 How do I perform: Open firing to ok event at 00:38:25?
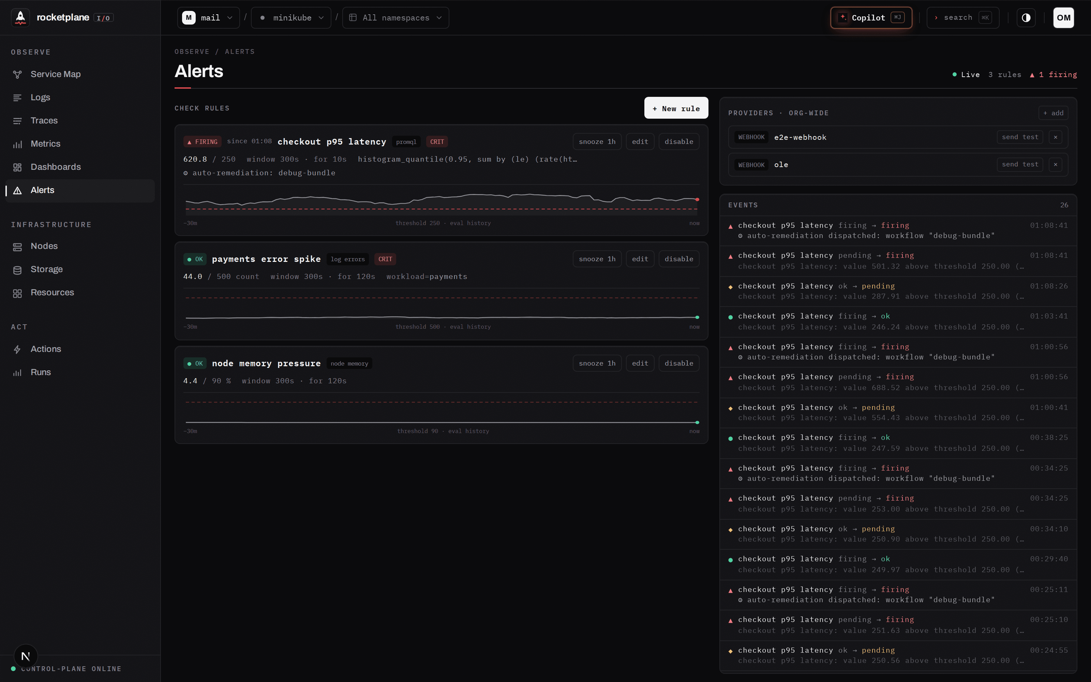(898, 443)
